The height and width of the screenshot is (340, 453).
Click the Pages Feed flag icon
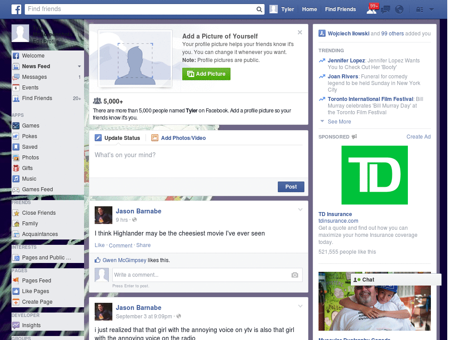(x=16, y=281)
